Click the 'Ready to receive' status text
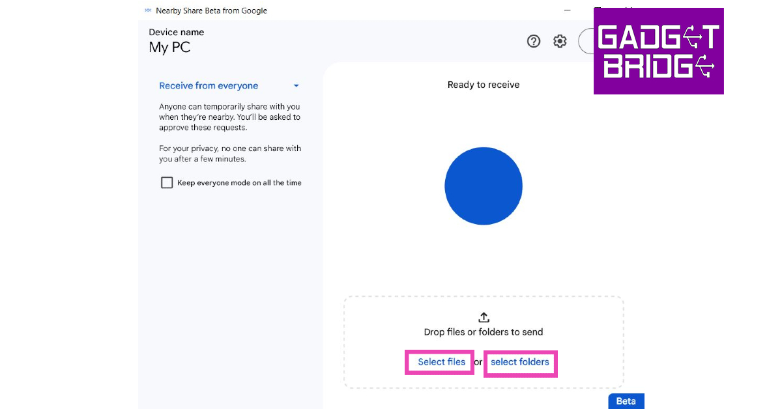 tap(484, 85)
